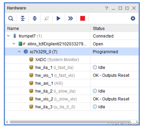Image resolution: width=144 pixels, height=129 pixels.
Task: Click the xc7k325t_0 chip icon
Action: 26,52
